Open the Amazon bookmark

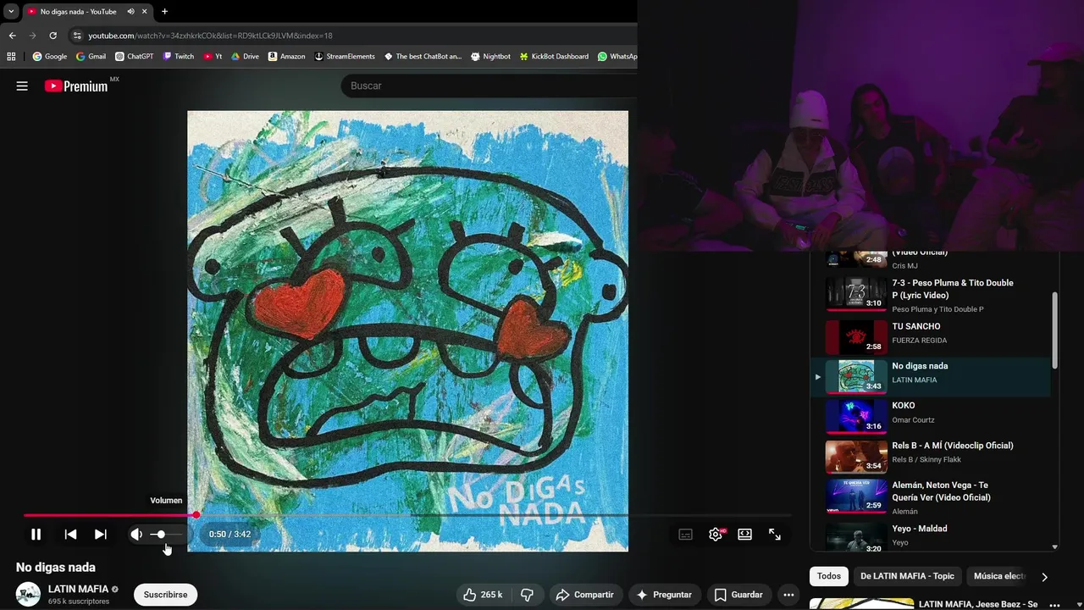pyautogui.click(x=286, y=57)
